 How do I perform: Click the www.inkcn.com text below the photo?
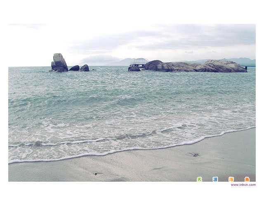[243, 185]
